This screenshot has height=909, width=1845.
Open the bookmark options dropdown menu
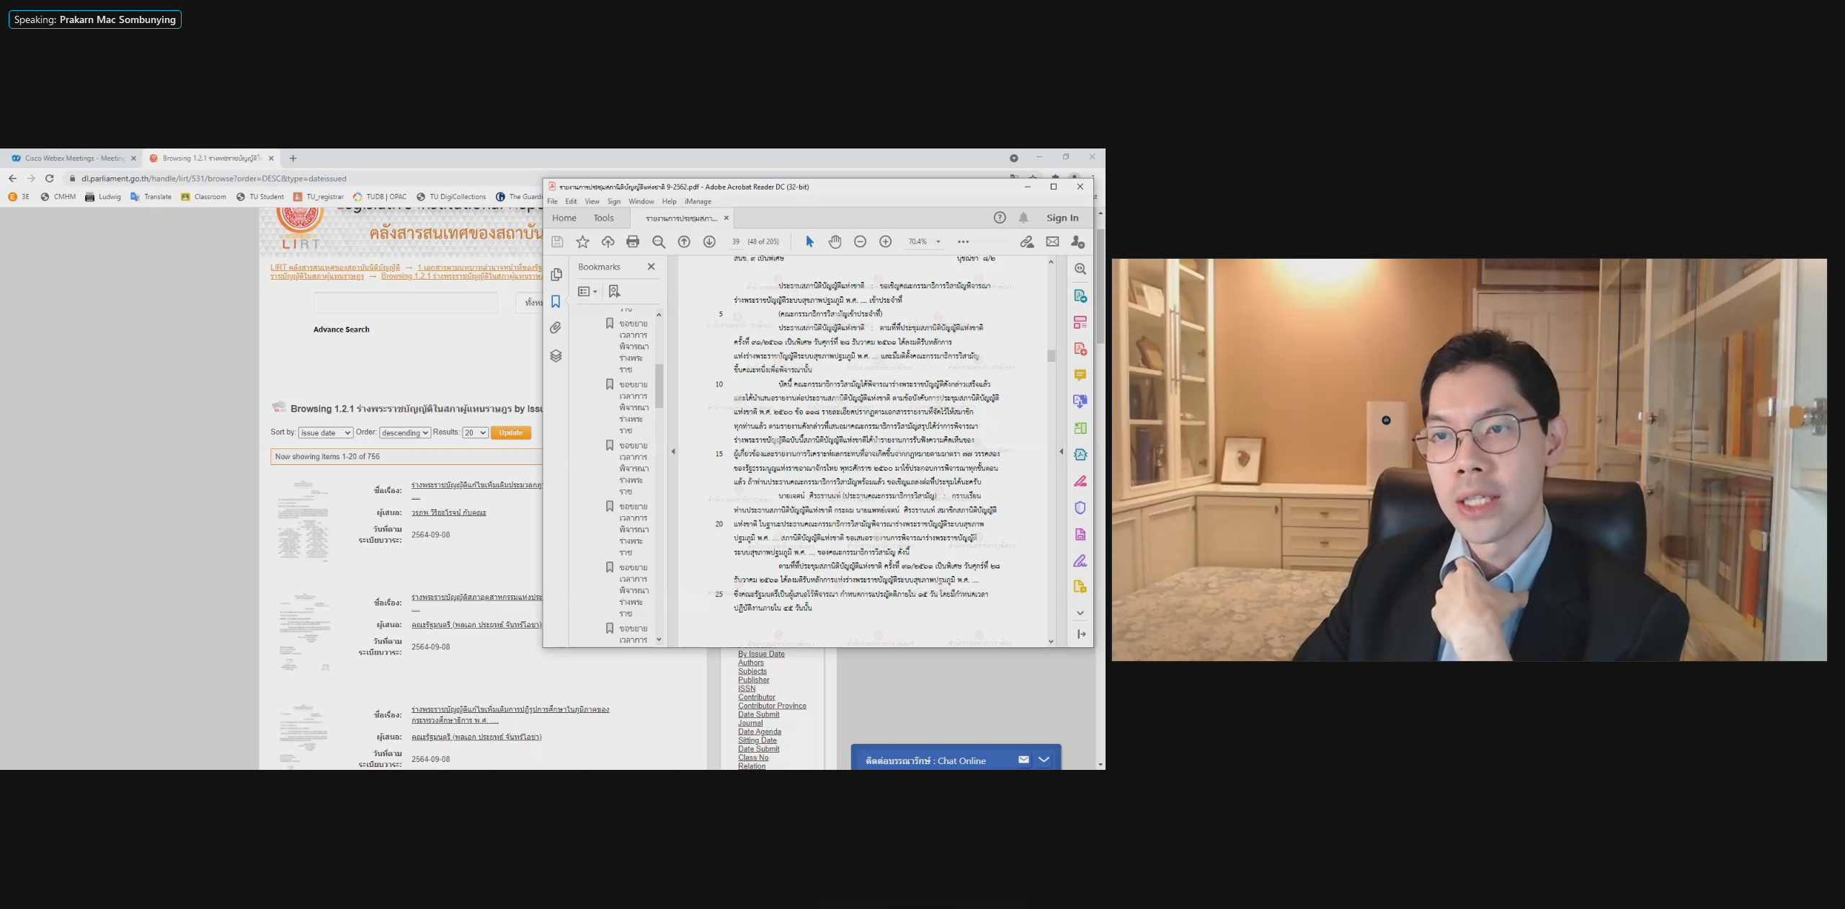[587, 291]
